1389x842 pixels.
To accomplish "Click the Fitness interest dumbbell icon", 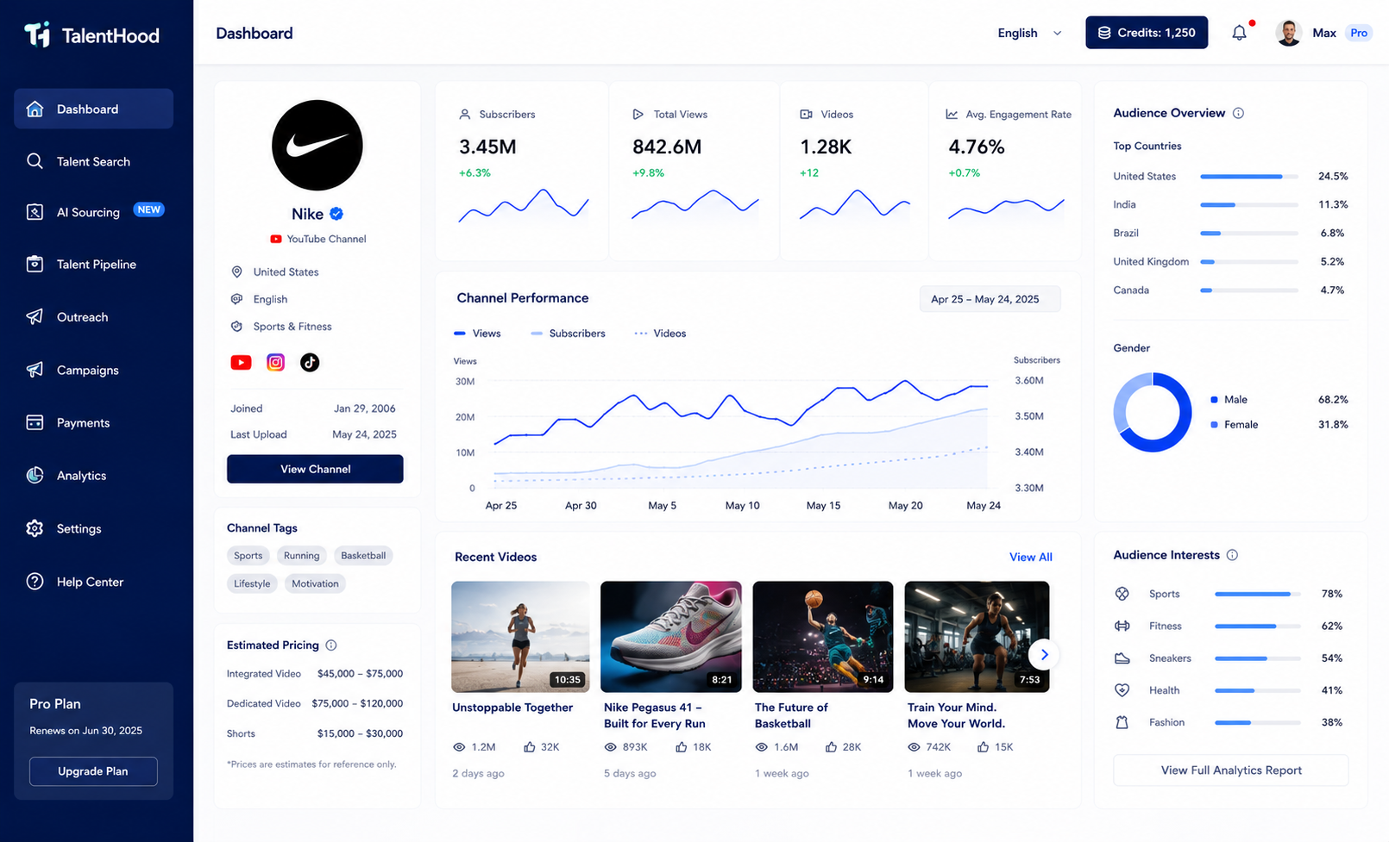I will point(1122,626).
